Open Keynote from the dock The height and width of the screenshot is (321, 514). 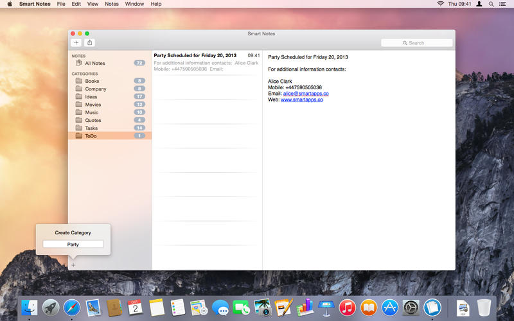[x=326, y=308]
